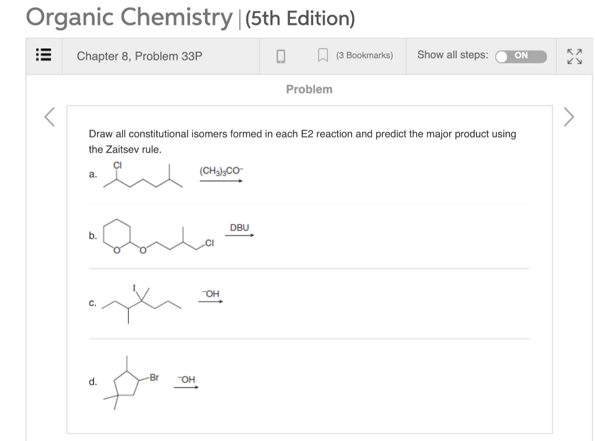
Task: Click the hamburger list icon on the left
Action: (43, 56)
